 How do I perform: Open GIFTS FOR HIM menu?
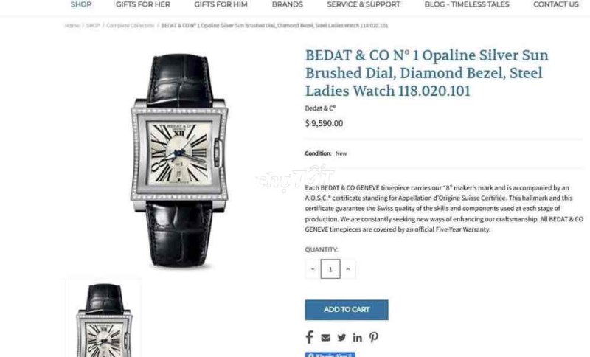point(221,4)
